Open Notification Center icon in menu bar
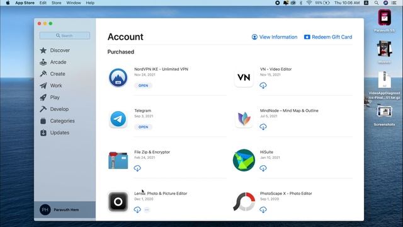 394,3
